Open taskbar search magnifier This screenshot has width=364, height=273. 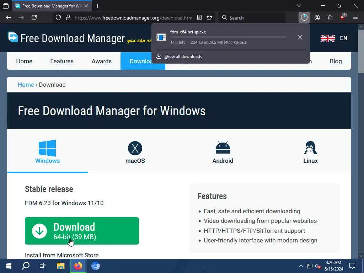click(x=26, y=266)
